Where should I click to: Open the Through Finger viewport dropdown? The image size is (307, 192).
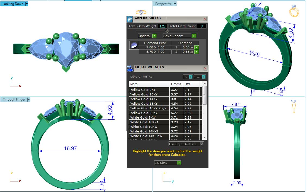29,100
